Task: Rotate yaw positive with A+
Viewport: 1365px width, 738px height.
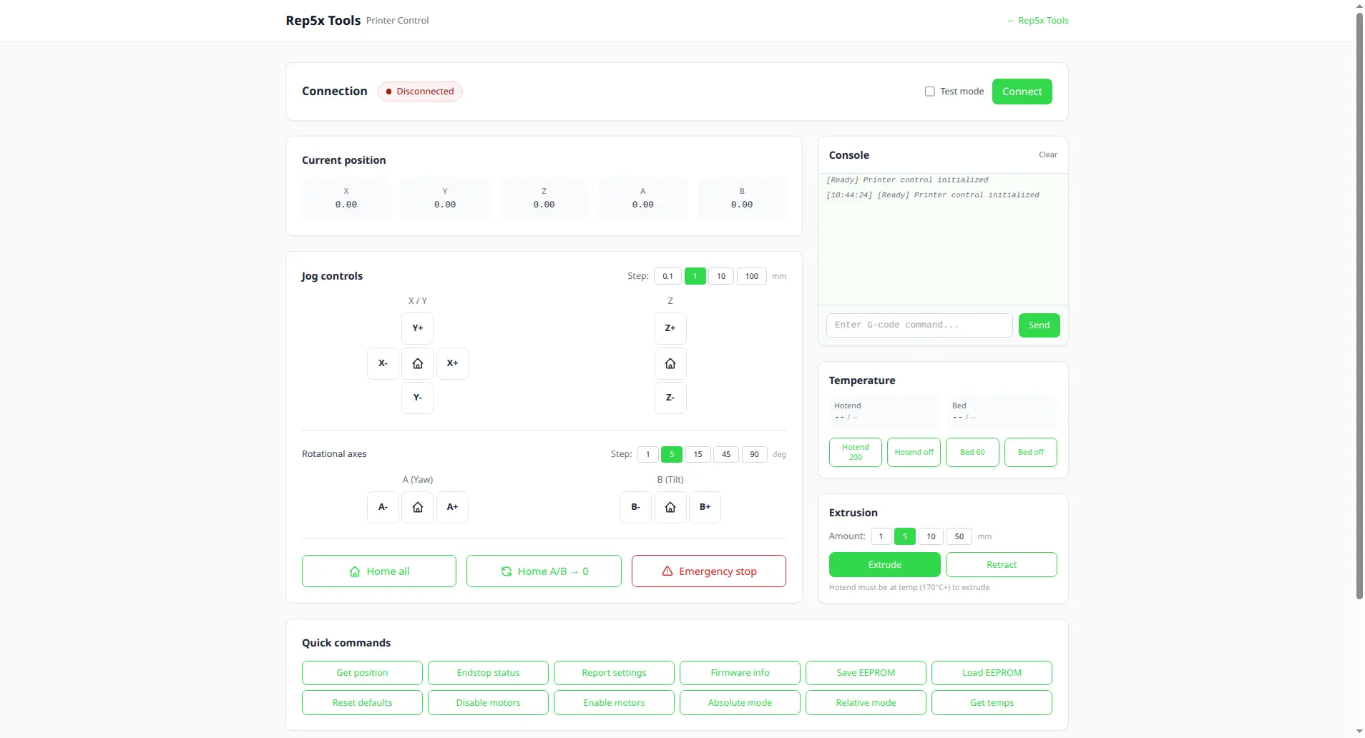Action: pyautogui.click(x=452, y=507)
